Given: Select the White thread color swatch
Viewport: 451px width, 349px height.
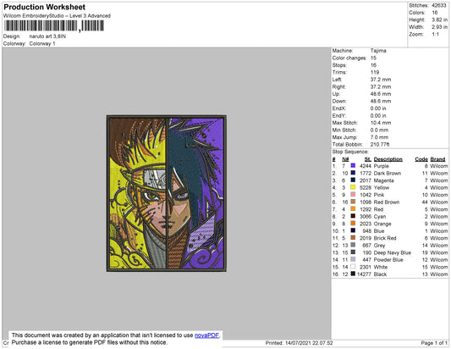Looking at the screenshot, I should click(353, 267).
